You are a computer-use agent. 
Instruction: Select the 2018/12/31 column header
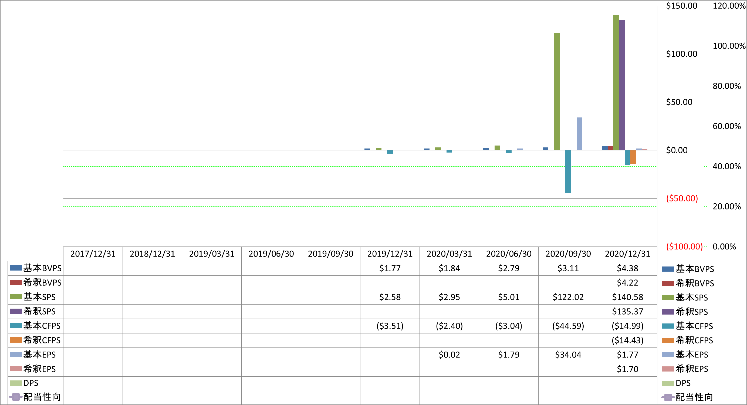[x=153, y=254]
